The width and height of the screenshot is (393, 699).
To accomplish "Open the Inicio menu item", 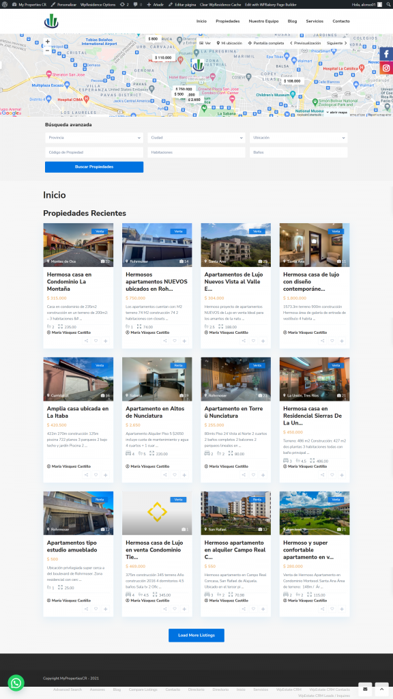I will (201, 21).
